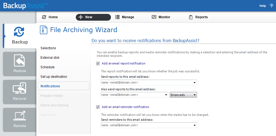
Task: Click the Remote label in sidebar
Action: point(20,126)
